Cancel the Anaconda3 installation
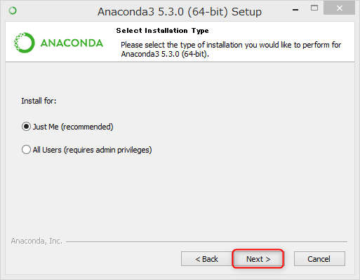 [x=319, y=259]
